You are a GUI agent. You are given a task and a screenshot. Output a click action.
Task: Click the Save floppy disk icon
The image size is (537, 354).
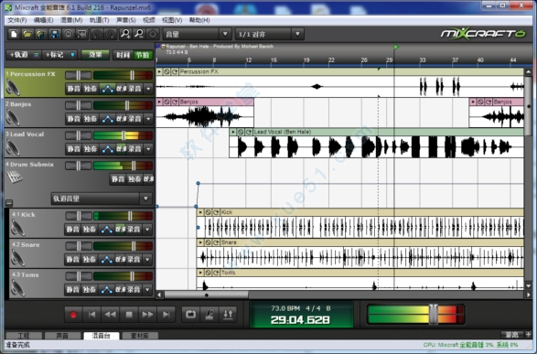pyautogui.click(x=55, y=34)
